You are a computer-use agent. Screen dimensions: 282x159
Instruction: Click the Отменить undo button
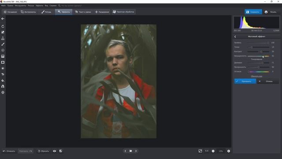(9, 151)
